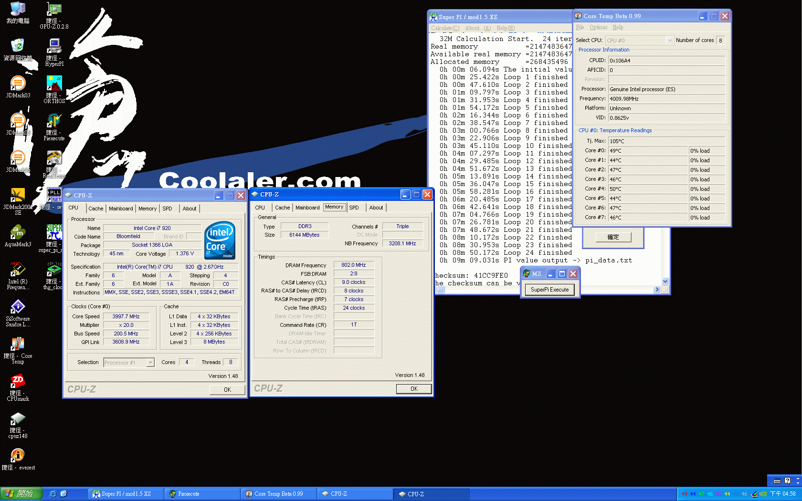The width and height of the screenshot is (802, 501).
Task: Click the Super PI title bar icon
Action: click(x=433, y=17)
